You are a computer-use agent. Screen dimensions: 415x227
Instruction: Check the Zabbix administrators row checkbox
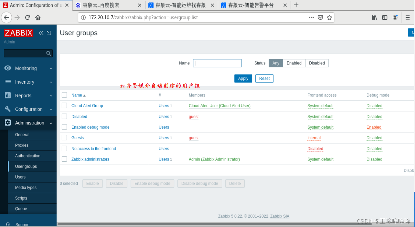click(64, 159)
